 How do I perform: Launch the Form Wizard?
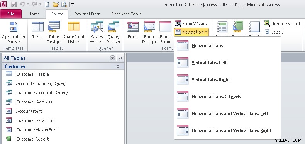191,24
